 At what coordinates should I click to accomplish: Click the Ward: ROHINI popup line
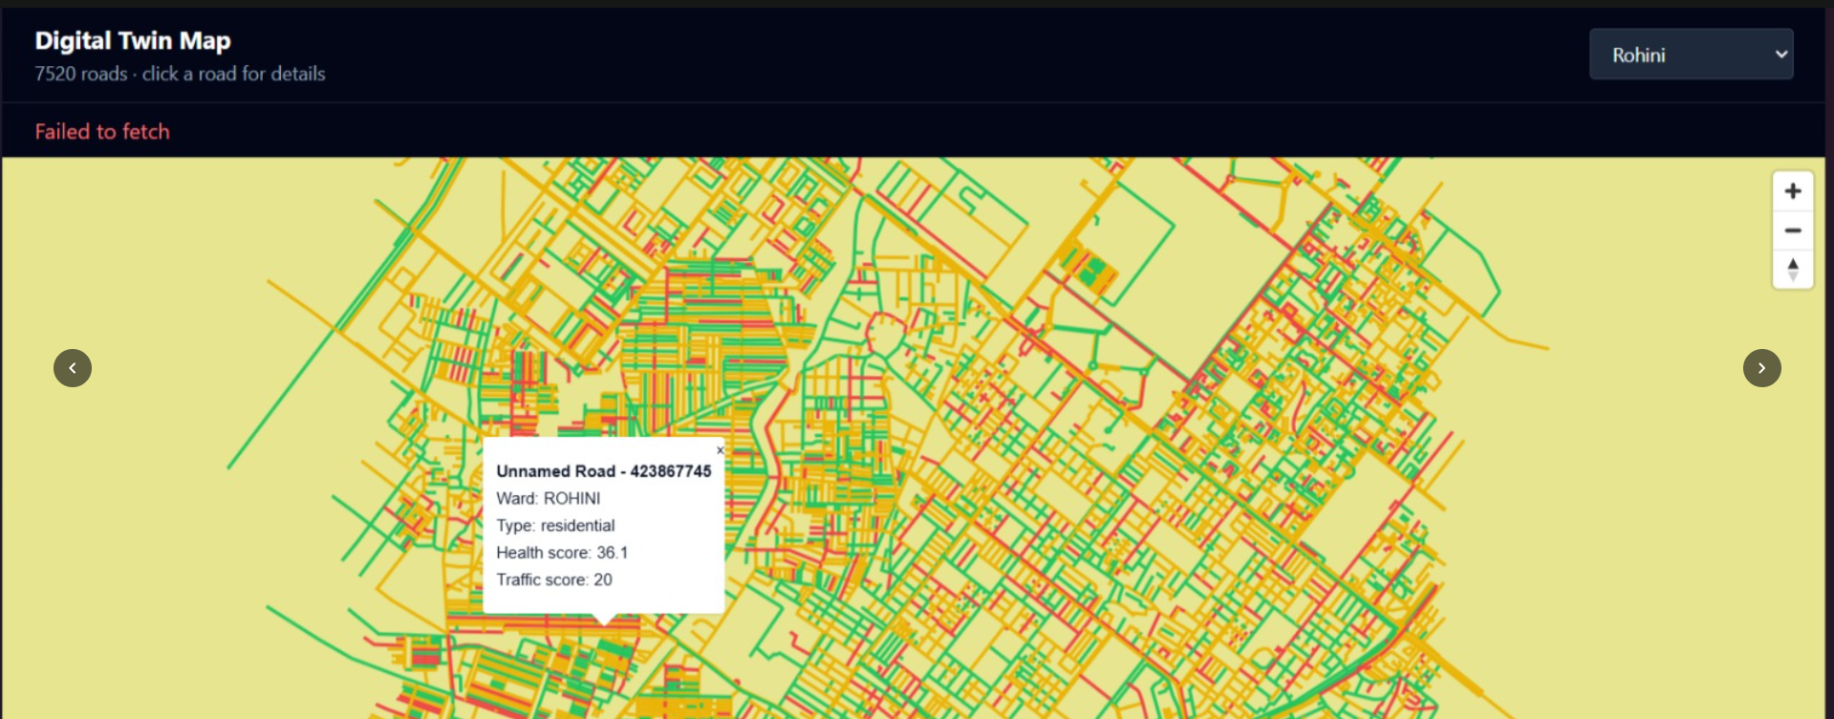548,498
